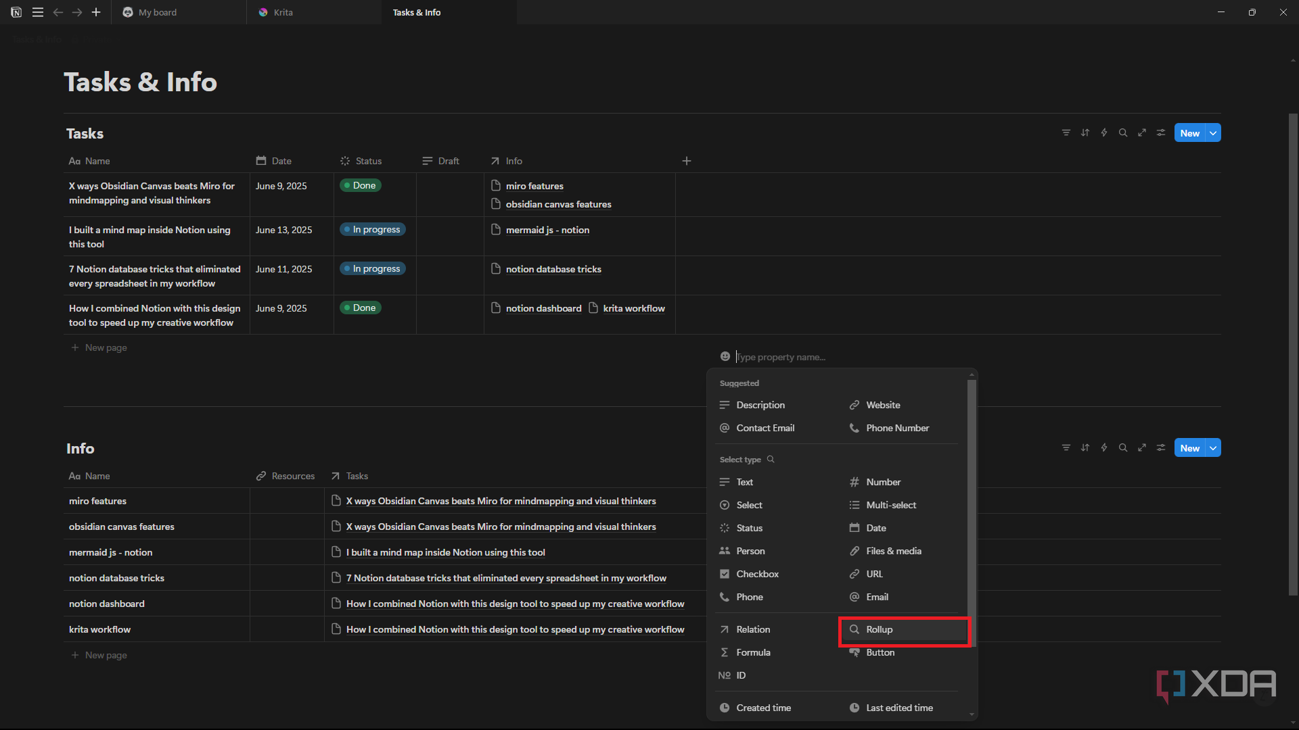Open Tasks database in full page
1299x730 pixels.
coord(1141,133)
